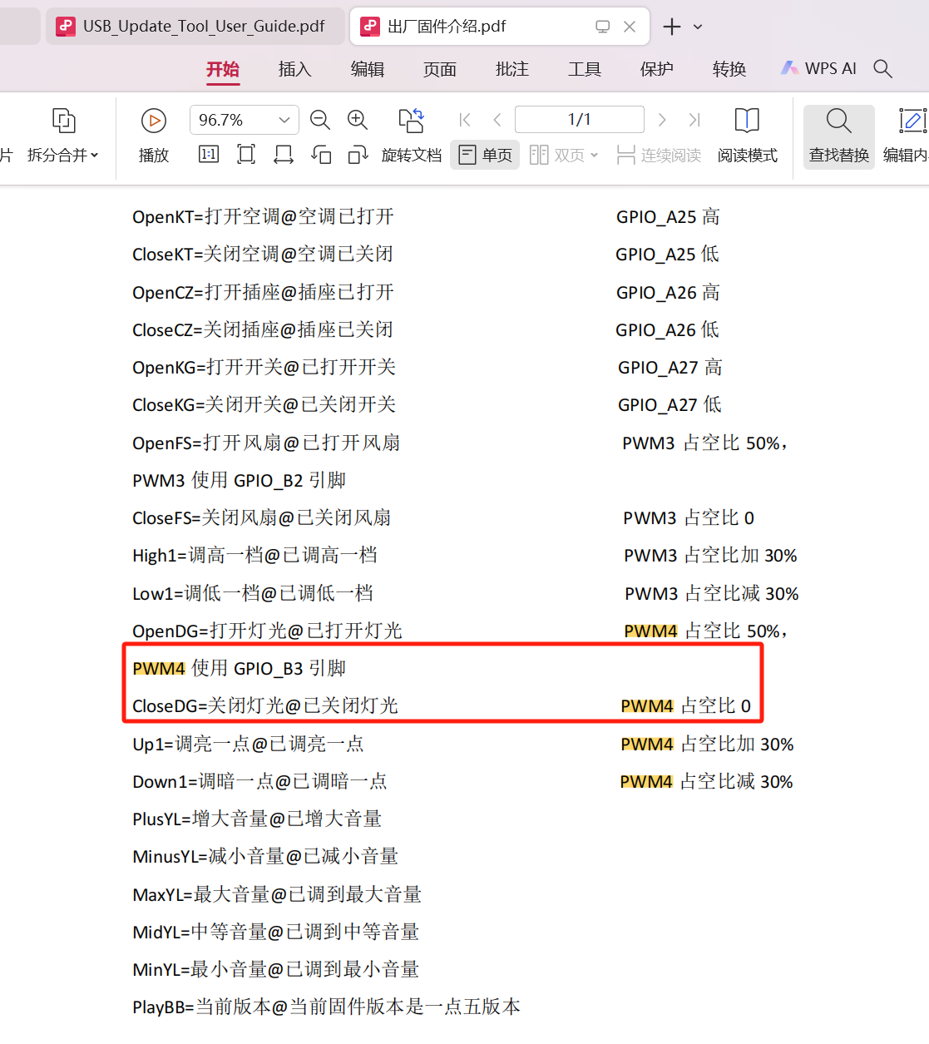Click the zoom in magnifier icon
Screen dimensions: 929x1044
(x=358, y=120)
